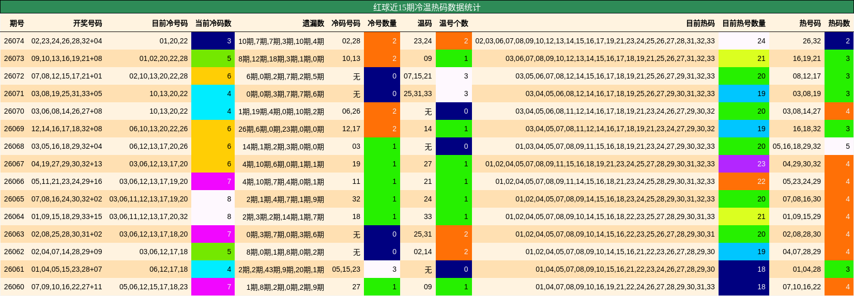Select cold code 05,15,23 in row 26061
854x296 pixels.
click(346, 269)
